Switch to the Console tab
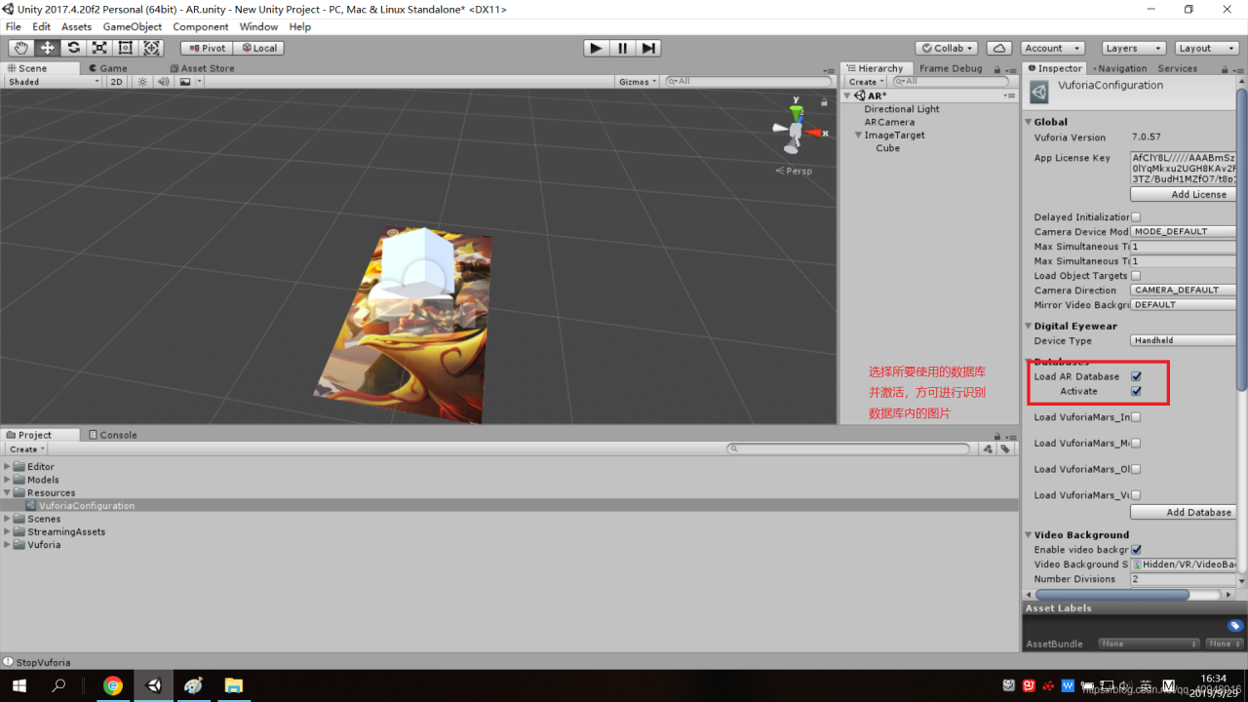 pyautogui.click(x=113, y=435)
